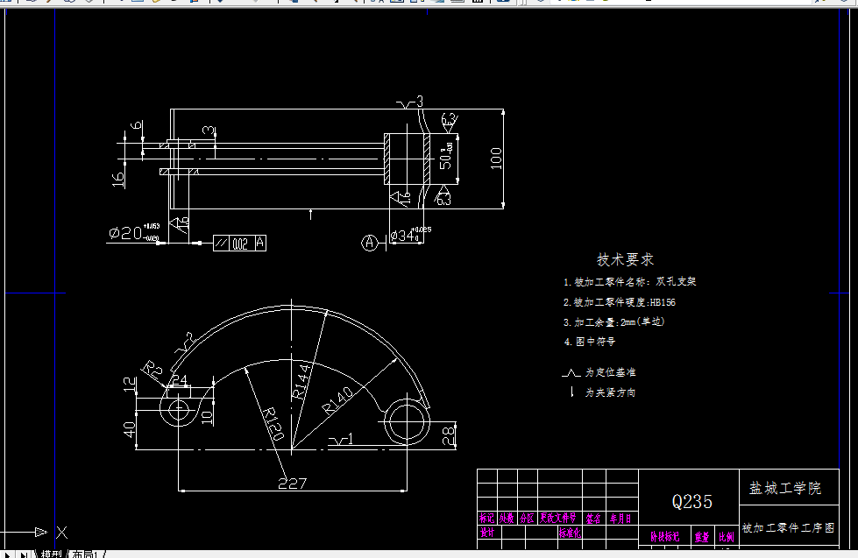Select the R140 radius dimension
This screenshot has width=858, height=558.
tap(338, 400)
